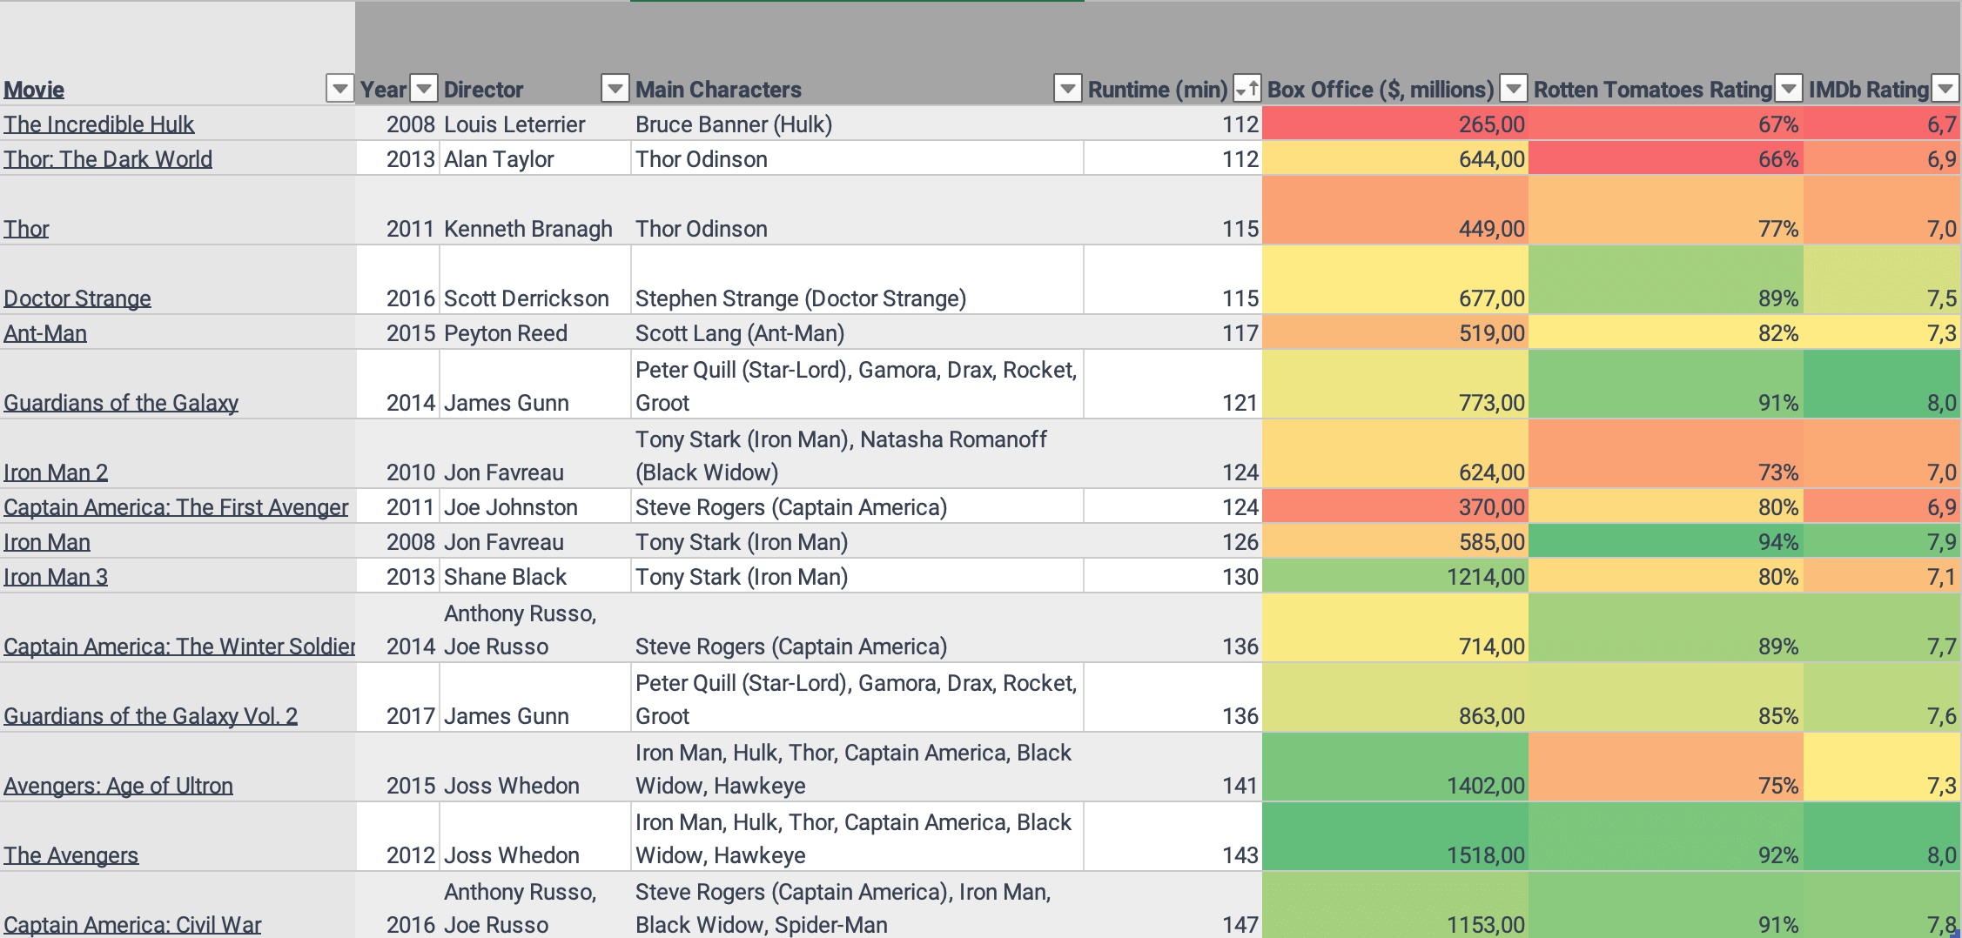
Task: Open the Box Office column filter
Action: coord(1514,89)
